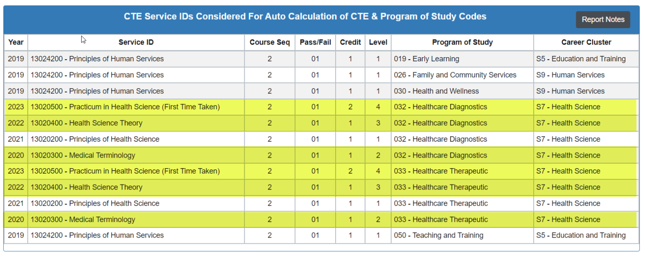Click the Credit column header
Viewport: 646px width, 256px height.
tap(350, 42)
